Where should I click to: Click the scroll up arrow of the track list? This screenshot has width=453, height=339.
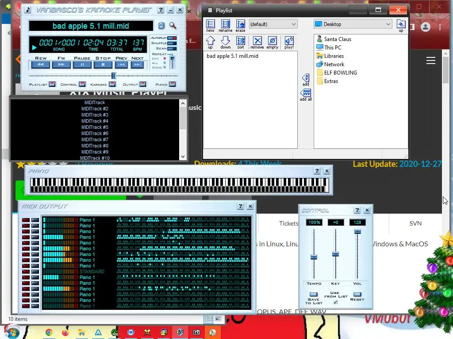click(x=183, y=103)
